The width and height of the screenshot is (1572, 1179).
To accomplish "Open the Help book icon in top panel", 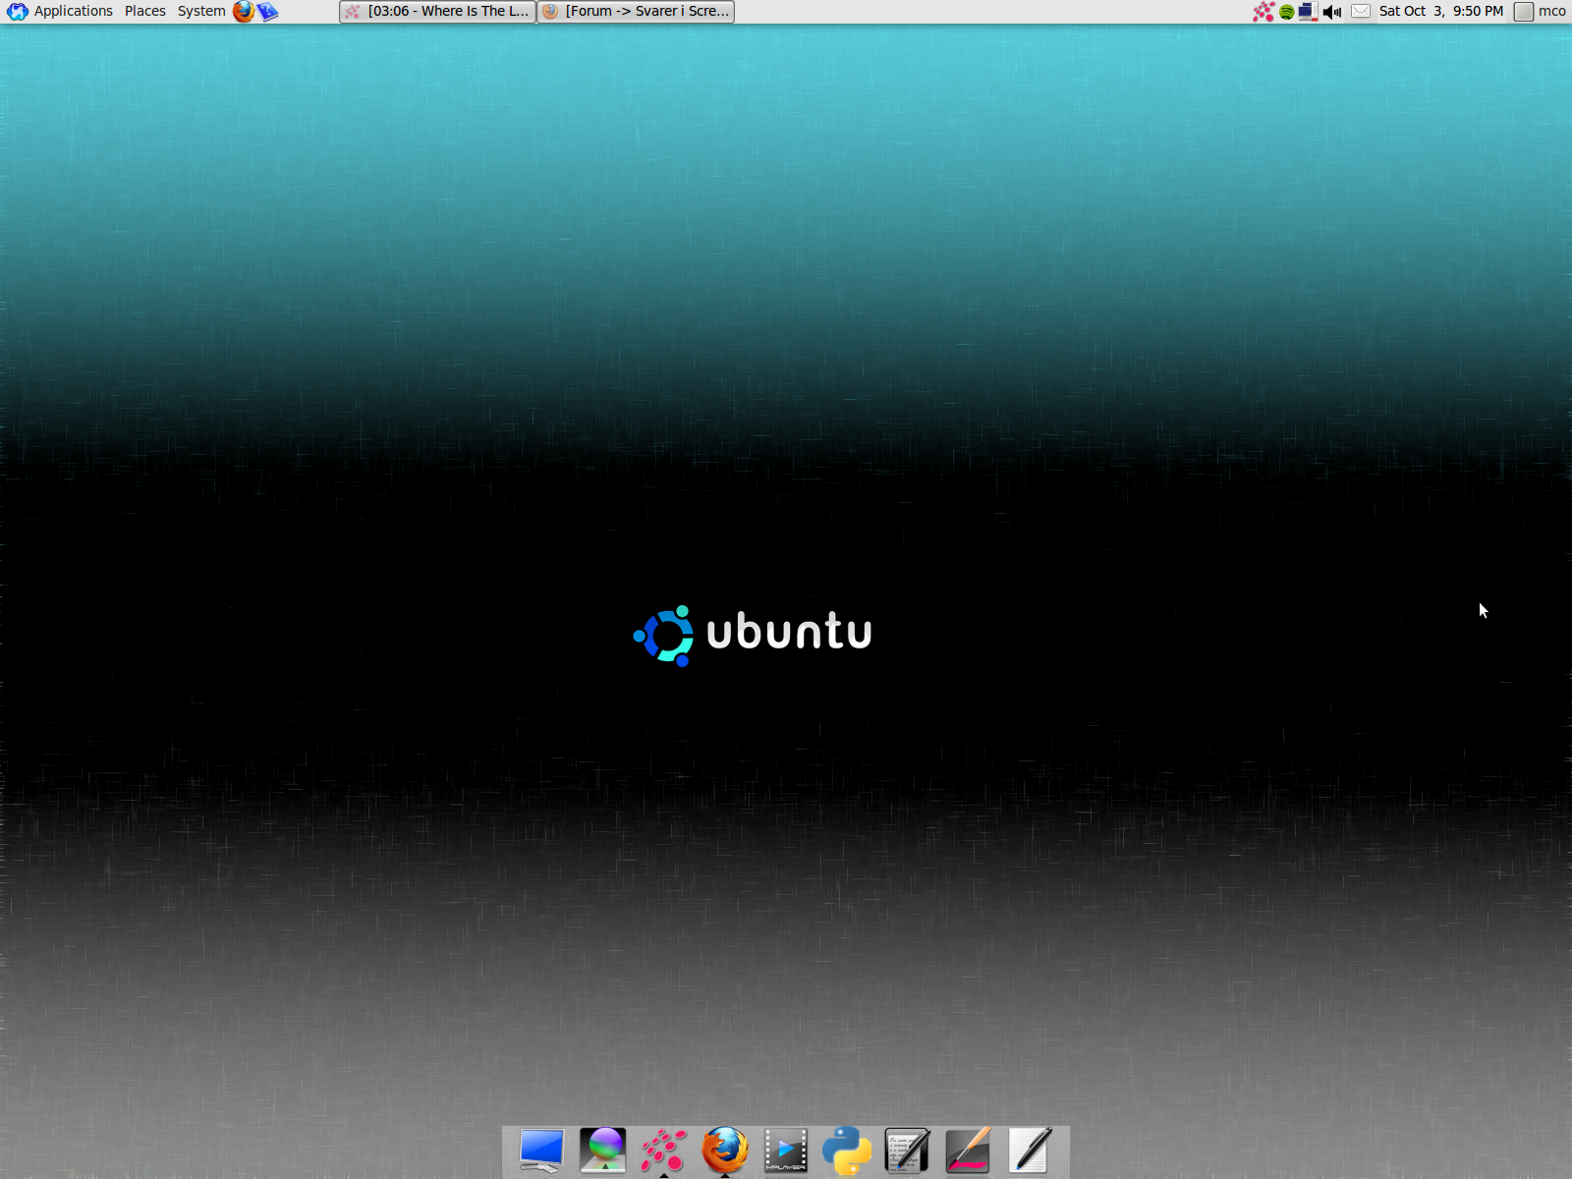I will click(x=267, y=11).
